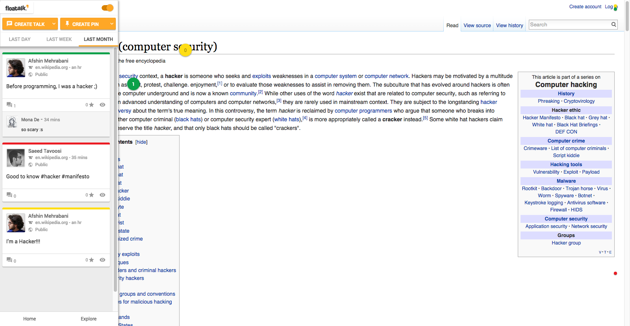Click the Script kiddie sidebar link
Viewport: 630px width, 326px height.
[566, 156]
